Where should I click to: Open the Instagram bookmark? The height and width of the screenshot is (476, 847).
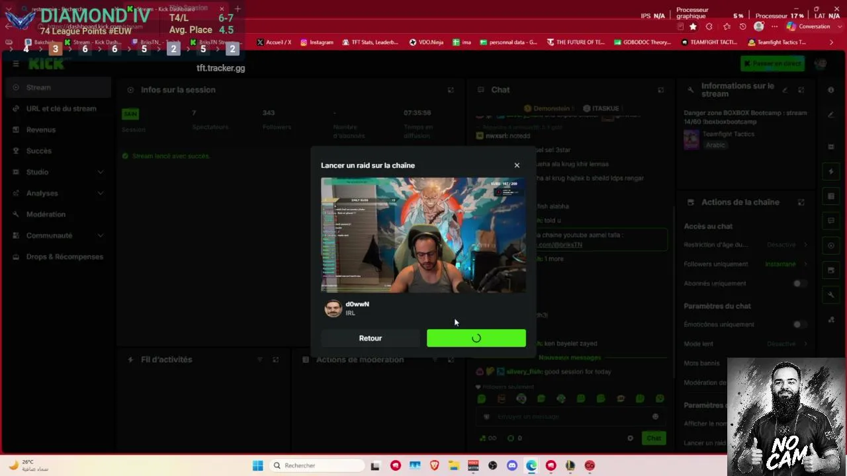click(317, 42)
